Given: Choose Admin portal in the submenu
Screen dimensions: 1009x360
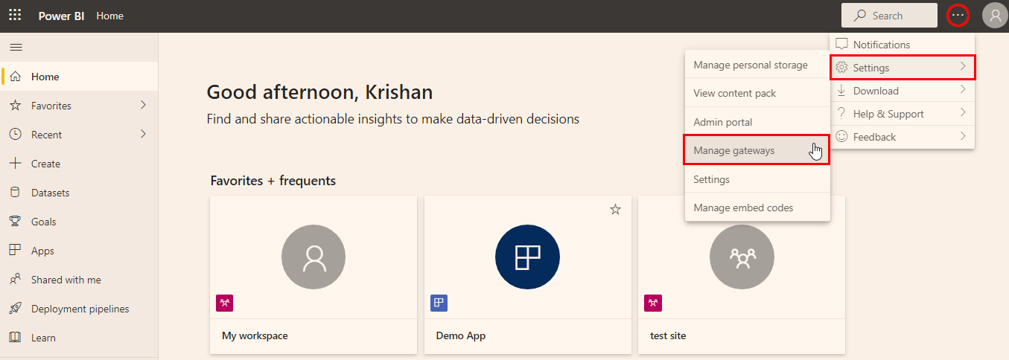Looking at the screenshot, I should click(x=722, y=122).
